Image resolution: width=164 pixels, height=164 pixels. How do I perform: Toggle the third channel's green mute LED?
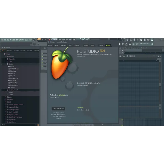click(x=42, y=60)
